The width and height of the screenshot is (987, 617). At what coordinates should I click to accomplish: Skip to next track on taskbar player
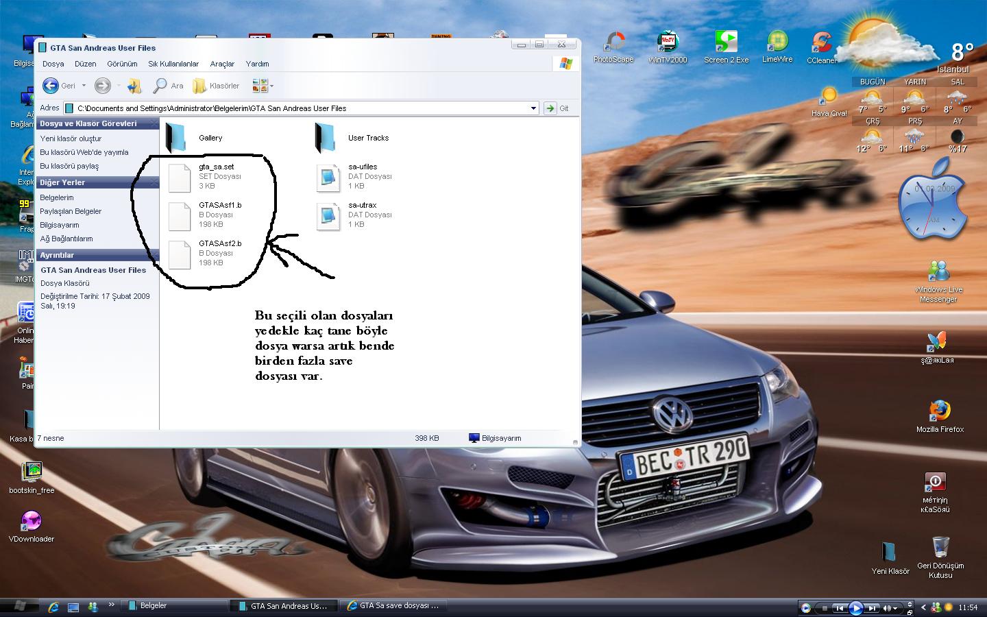(x=872, y=608)
